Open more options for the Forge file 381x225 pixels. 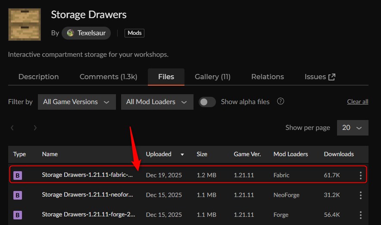[361, 215]
